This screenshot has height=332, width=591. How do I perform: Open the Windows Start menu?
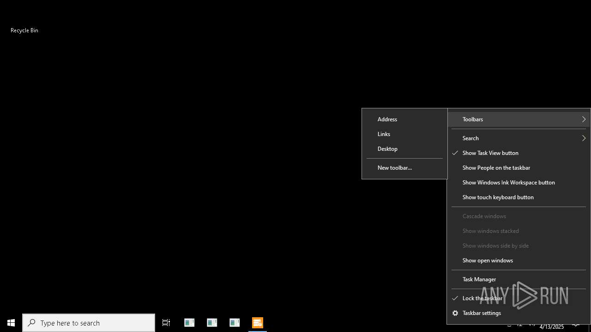(x=11, y=323)
